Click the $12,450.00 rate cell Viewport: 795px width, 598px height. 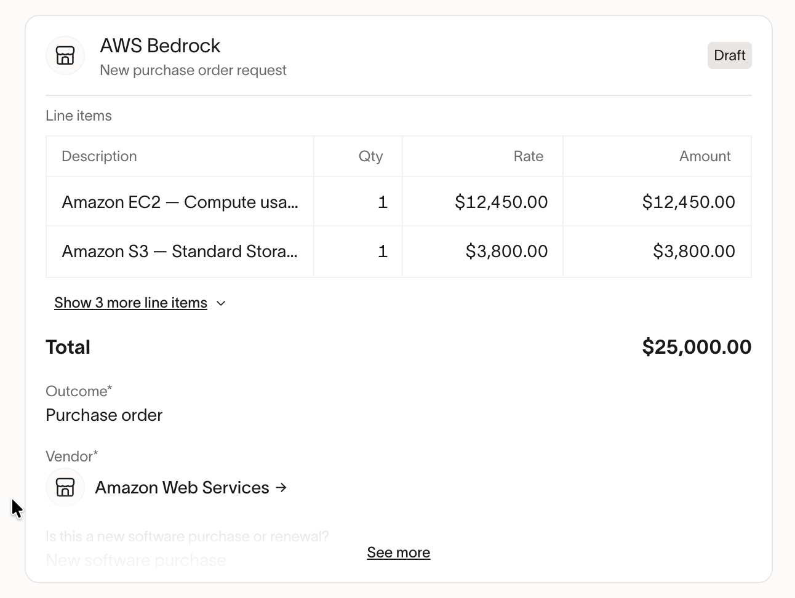pos(483,202)
